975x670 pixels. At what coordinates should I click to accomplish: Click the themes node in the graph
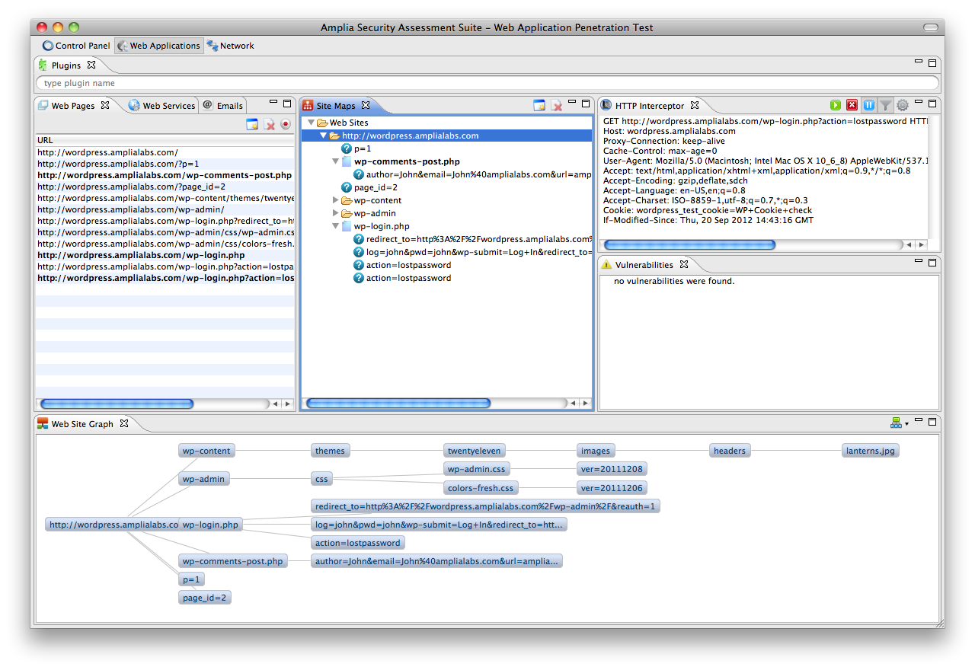pyautogui.click(x=330, y=451)
